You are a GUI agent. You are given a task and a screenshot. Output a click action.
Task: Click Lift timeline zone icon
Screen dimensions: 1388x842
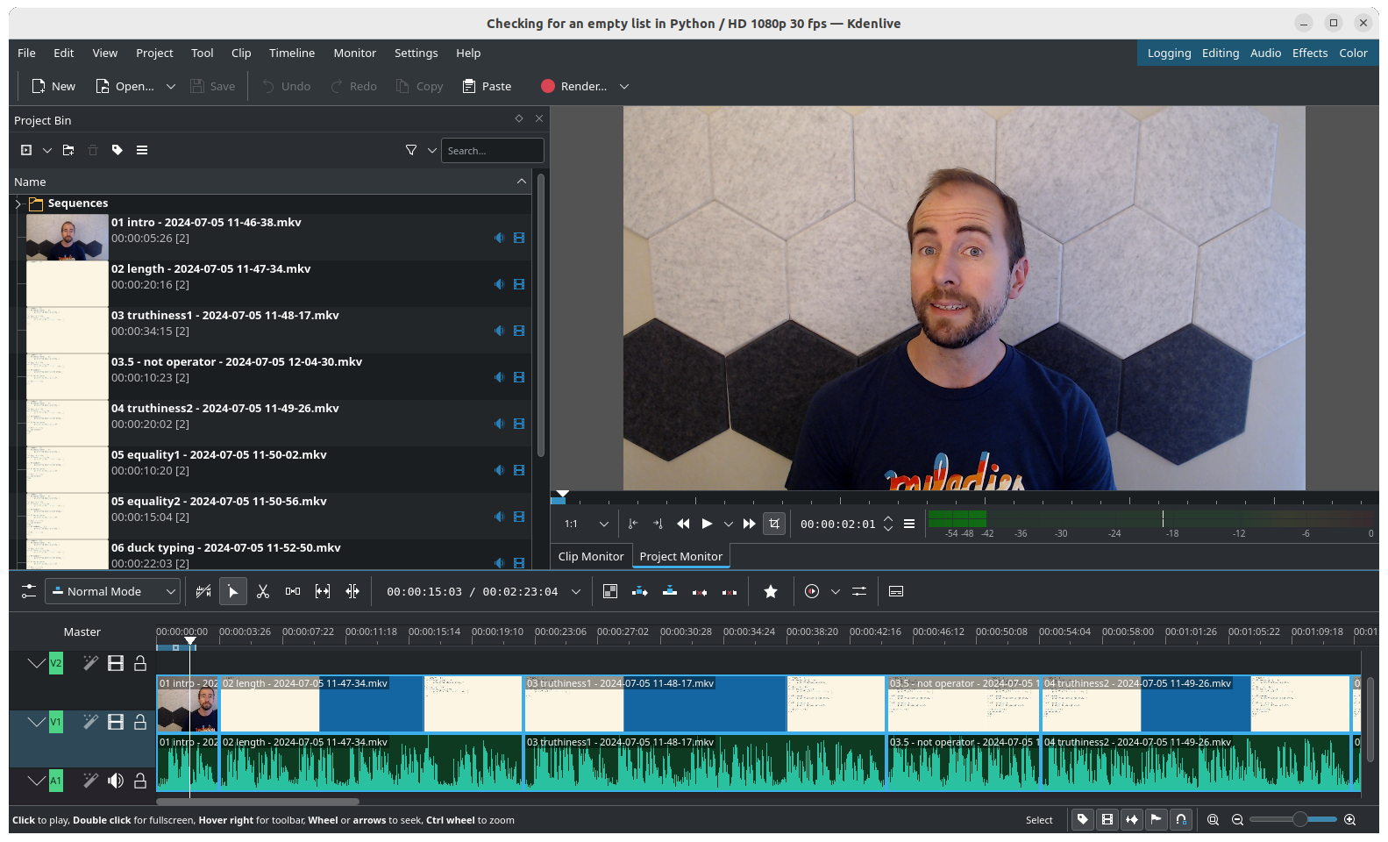pos(730,592)
